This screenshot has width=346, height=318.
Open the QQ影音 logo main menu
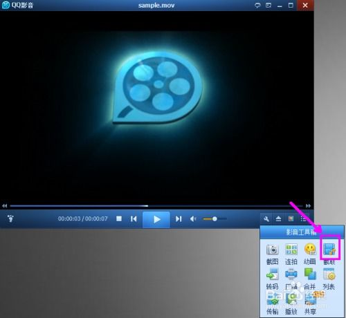point(17,5)
